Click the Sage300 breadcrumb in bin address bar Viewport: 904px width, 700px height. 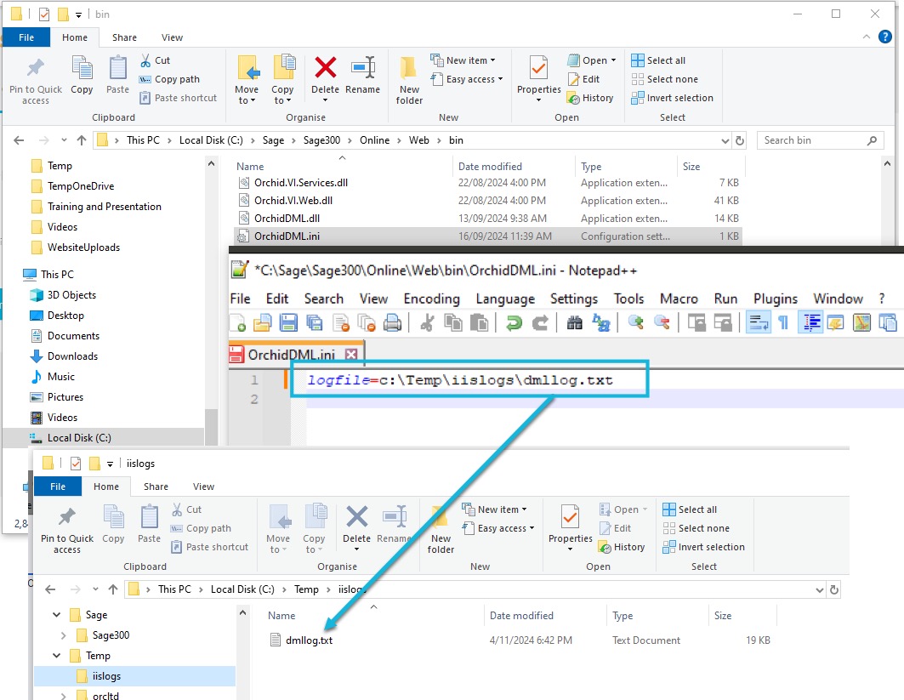[321, 140]
